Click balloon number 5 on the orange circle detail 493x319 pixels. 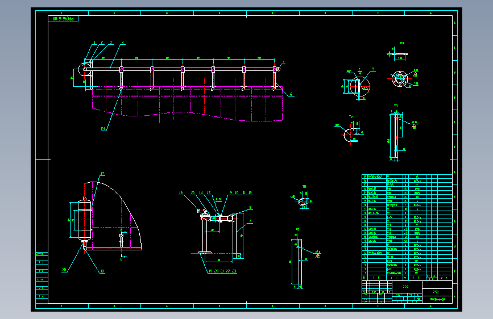373,69
